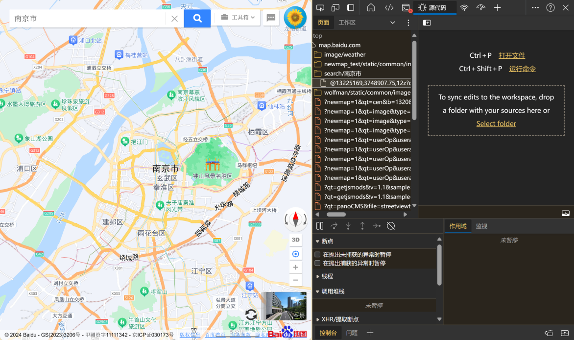This screenshot has height=340, width=574.
Task: Click the blue map search button
Action: click(x=197, y=18)
